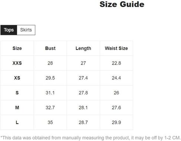
Task: Select the S size row label
Action: click(17, 93)
